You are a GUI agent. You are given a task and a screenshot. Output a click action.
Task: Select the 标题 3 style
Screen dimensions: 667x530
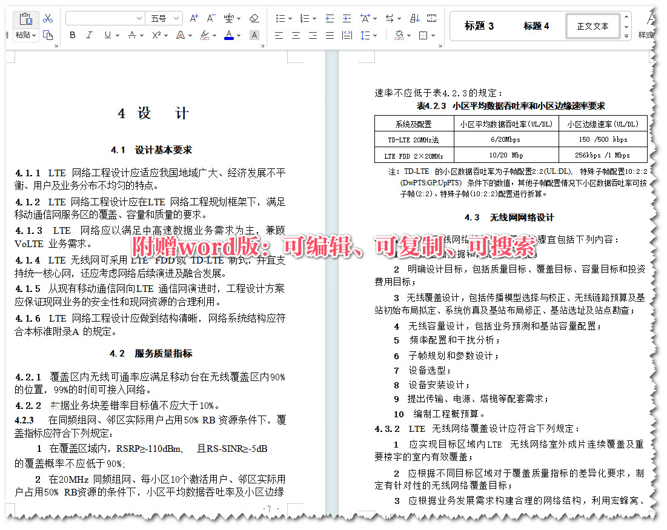click(x=478, y=25)
